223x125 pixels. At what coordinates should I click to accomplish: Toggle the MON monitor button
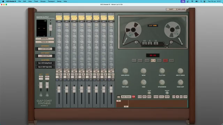(x=144, y=97)
